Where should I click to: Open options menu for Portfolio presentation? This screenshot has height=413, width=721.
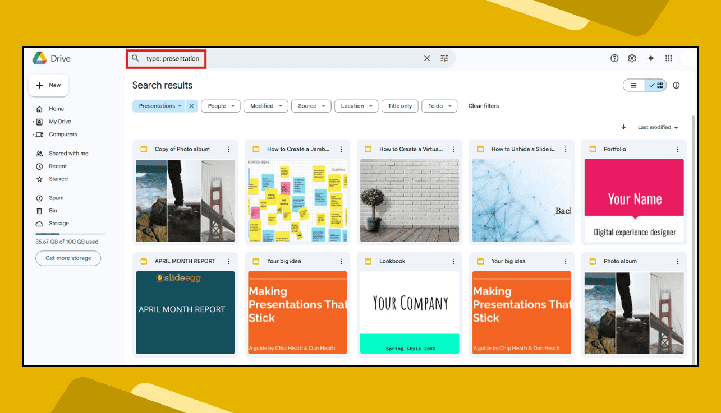pos(677,149)
